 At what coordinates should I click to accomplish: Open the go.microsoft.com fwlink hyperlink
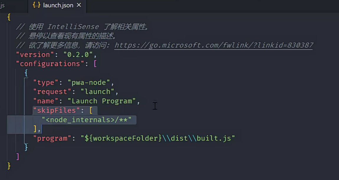(x=214, y=45)
